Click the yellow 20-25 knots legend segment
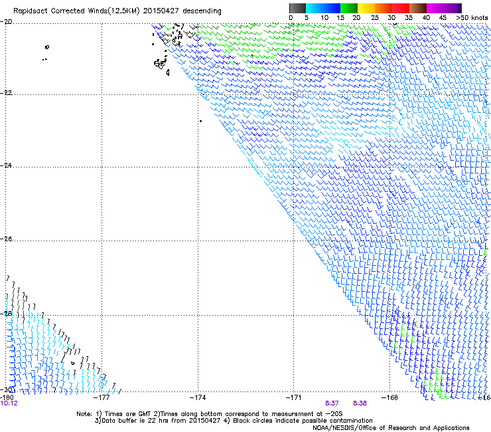This screenshot has height=432, width=491. click(366, 8)
